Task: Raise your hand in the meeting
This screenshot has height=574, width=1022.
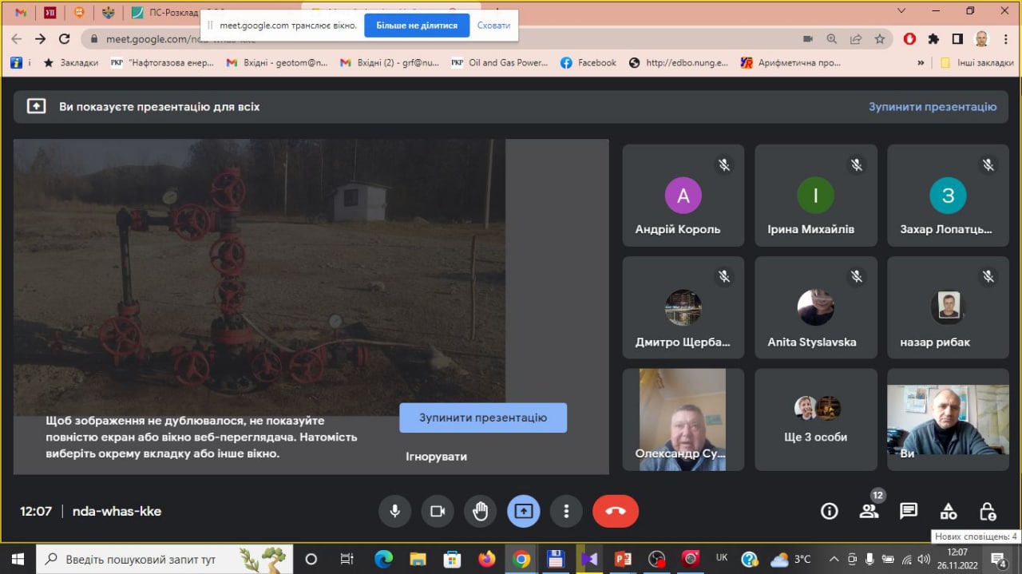Action: pos(480,511)
